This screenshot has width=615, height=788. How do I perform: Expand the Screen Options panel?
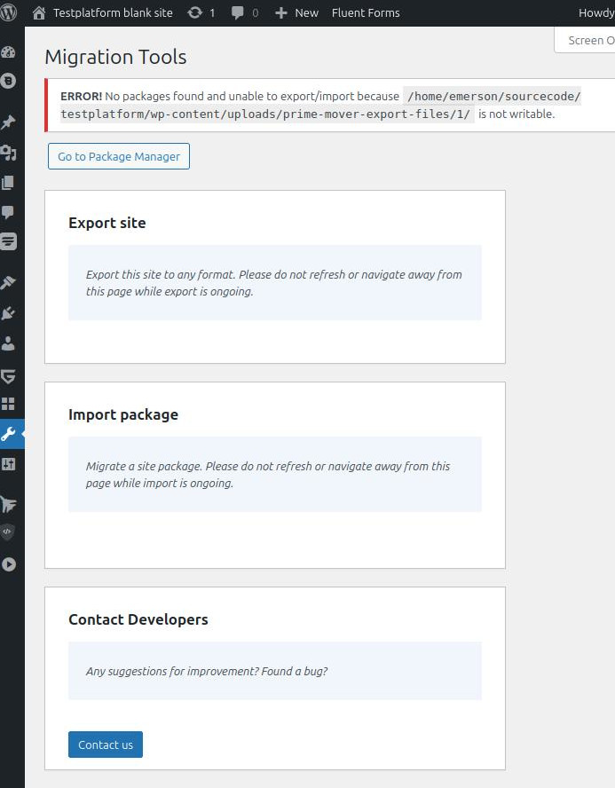pyautogui.click(x=589, y=40)
